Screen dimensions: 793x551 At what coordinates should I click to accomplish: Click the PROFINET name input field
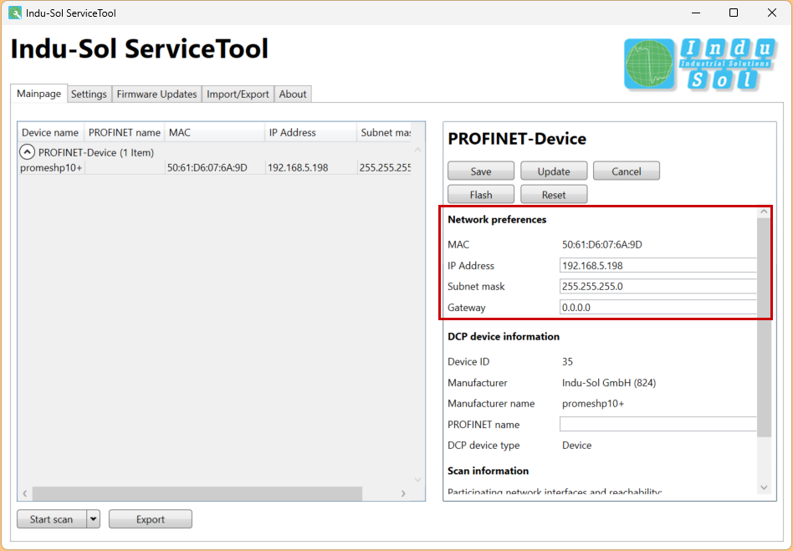coord(658,424)
